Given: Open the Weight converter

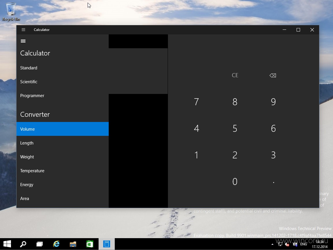Looking at the screenshot, I should 62,157.
